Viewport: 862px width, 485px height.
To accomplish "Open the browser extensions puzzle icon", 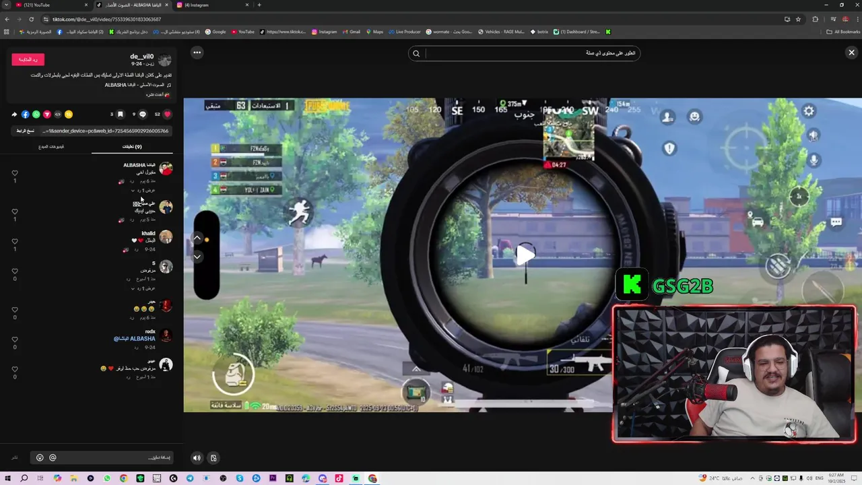I will pyautogui.click(x=815, y=19).
